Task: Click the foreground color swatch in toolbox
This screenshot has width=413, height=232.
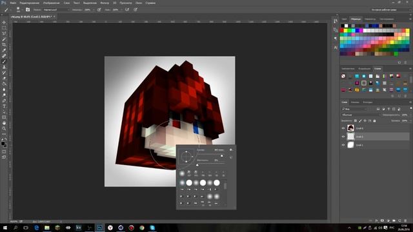Action: point(3,144)
